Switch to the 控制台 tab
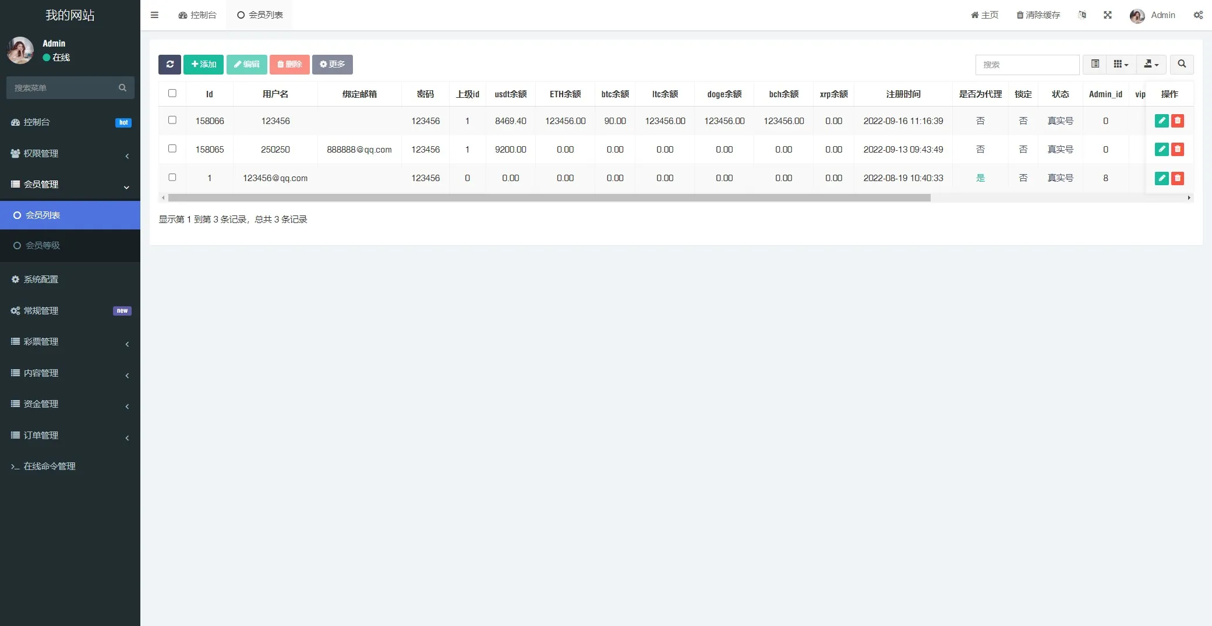1212x626 pixels. coord(197,15)
